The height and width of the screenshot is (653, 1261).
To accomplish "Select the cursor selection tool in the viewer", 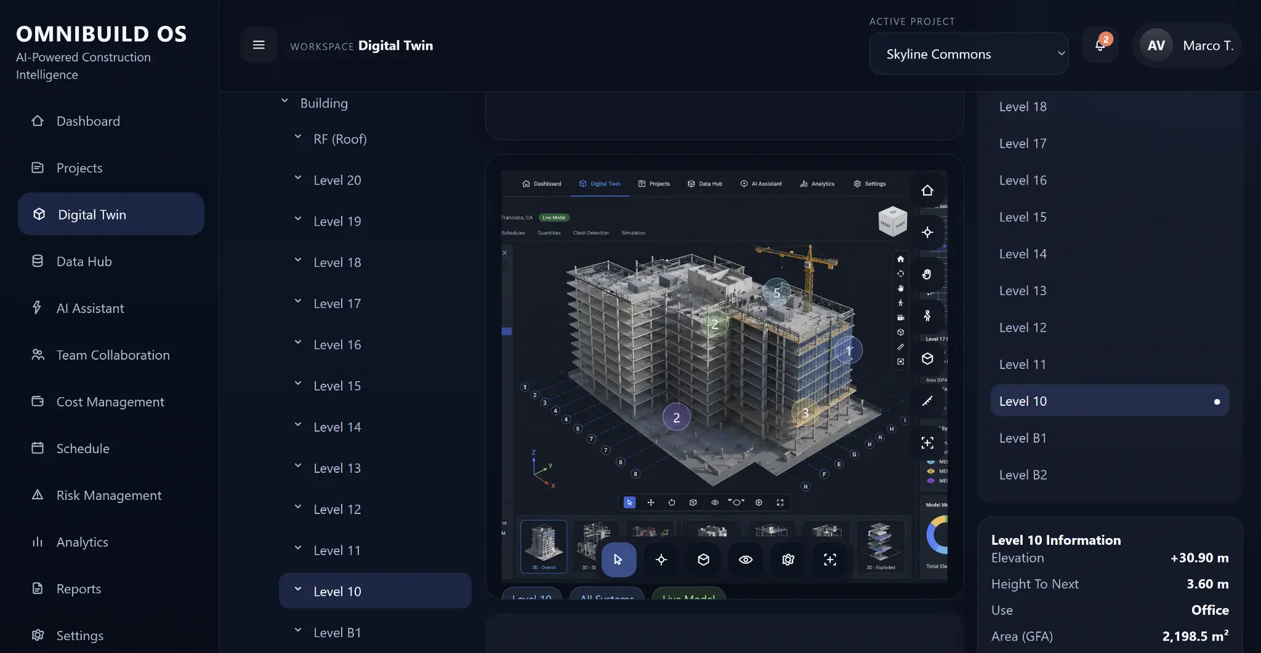I will (618, 560).
